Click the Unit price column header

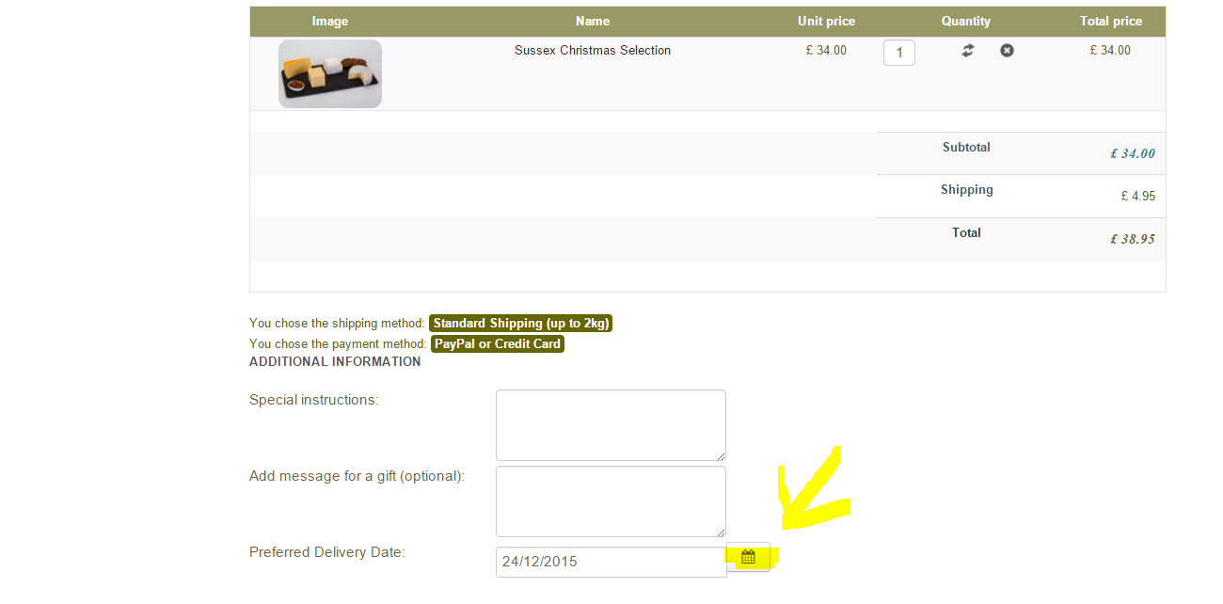pos(826,21)
